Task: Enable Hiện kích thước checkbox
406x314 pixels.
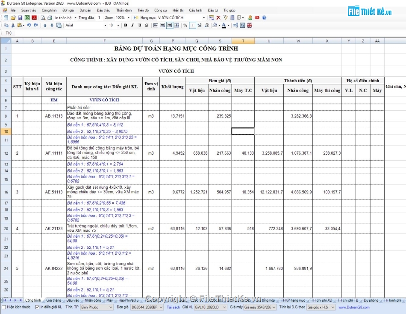Action: [4, 307]
